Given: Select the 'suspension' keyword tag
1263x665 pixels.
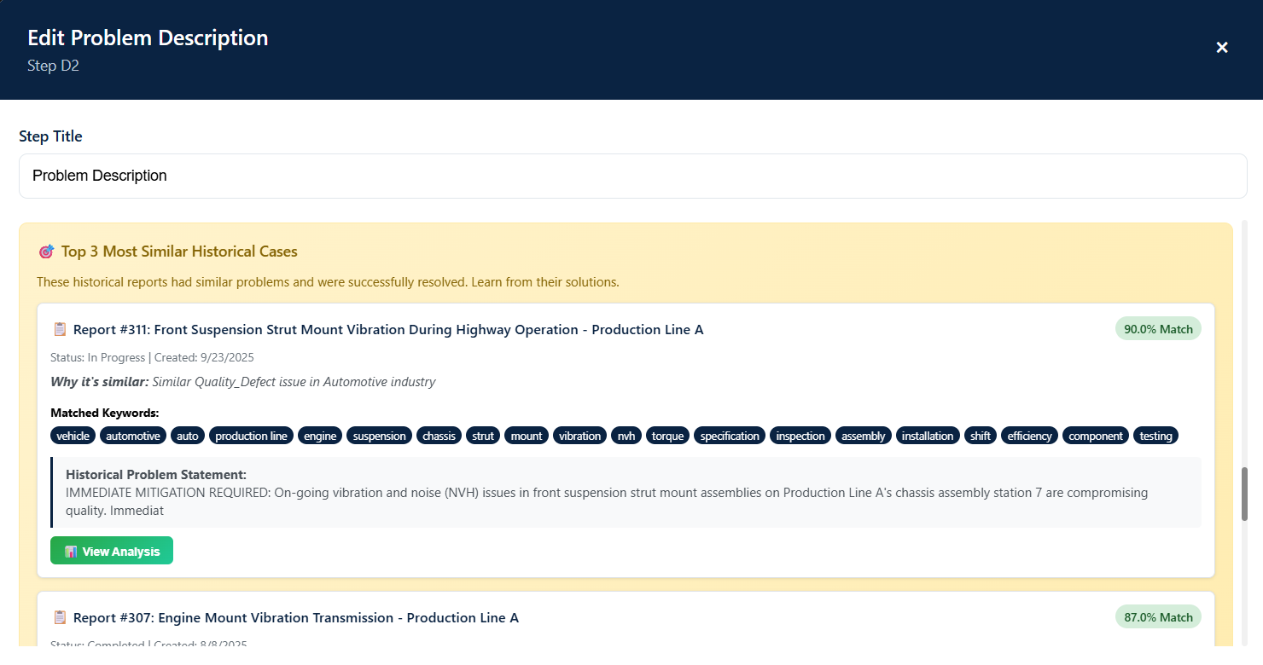Looking at the screenshot, I should pyautogui.click(x=379, y=436).
